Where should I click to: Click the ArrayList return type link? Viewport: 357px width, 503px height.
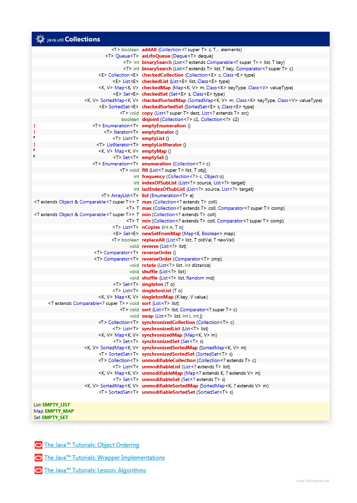(x=120, y=196)
